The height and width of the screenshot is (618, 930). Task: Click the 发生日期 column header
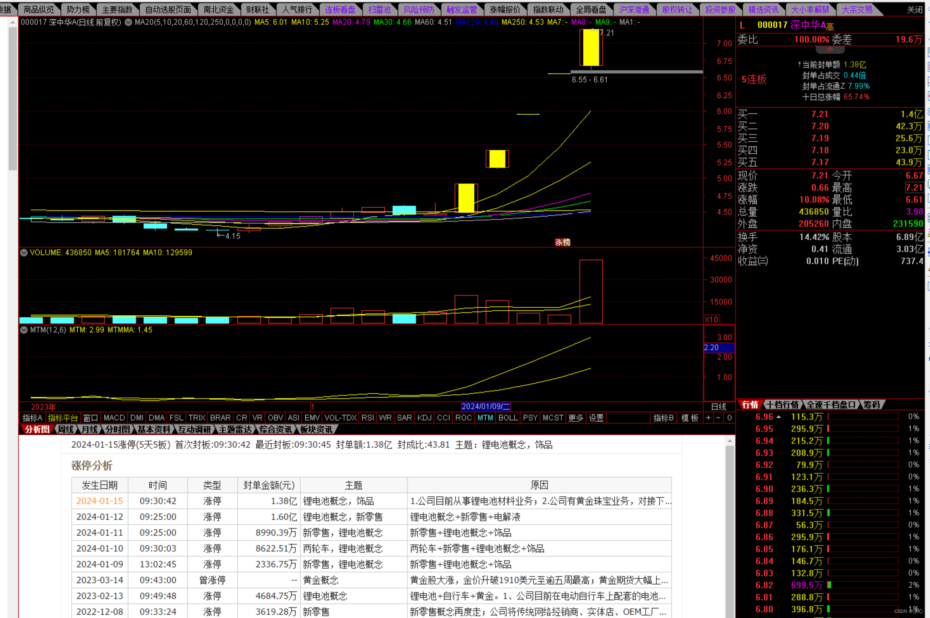(x=100, y=485)
